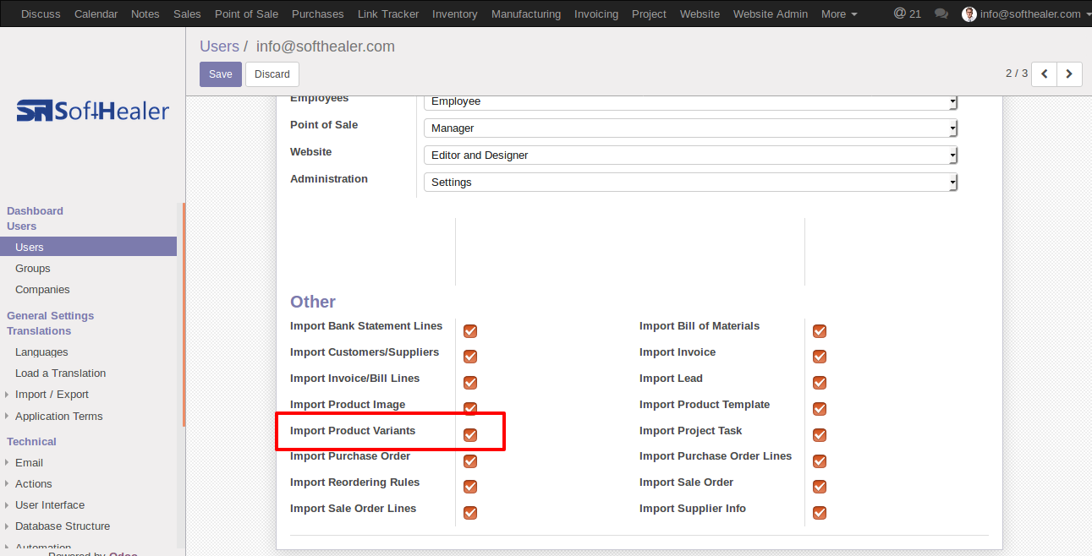Discard changes to the user
Screen dimensions: 1092x556
272,74
